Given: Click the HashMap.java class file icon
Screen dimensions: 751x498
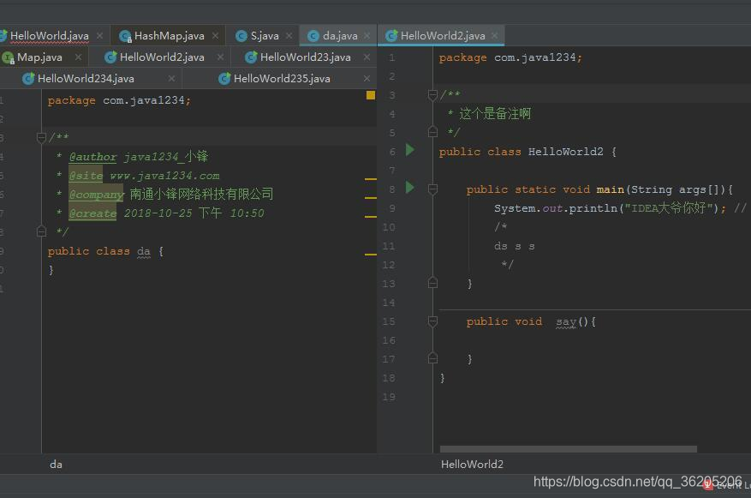Looking at the screenshot, I should (125, 36).
